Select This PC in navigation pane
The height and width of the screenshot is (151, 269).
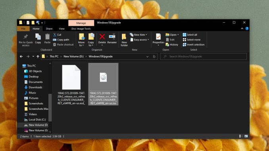click(x=29, y=66)
